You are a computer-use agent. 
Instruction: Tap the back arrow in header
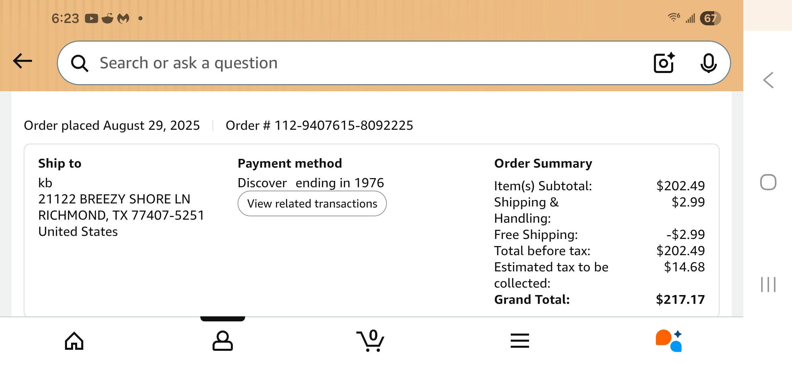22,61
